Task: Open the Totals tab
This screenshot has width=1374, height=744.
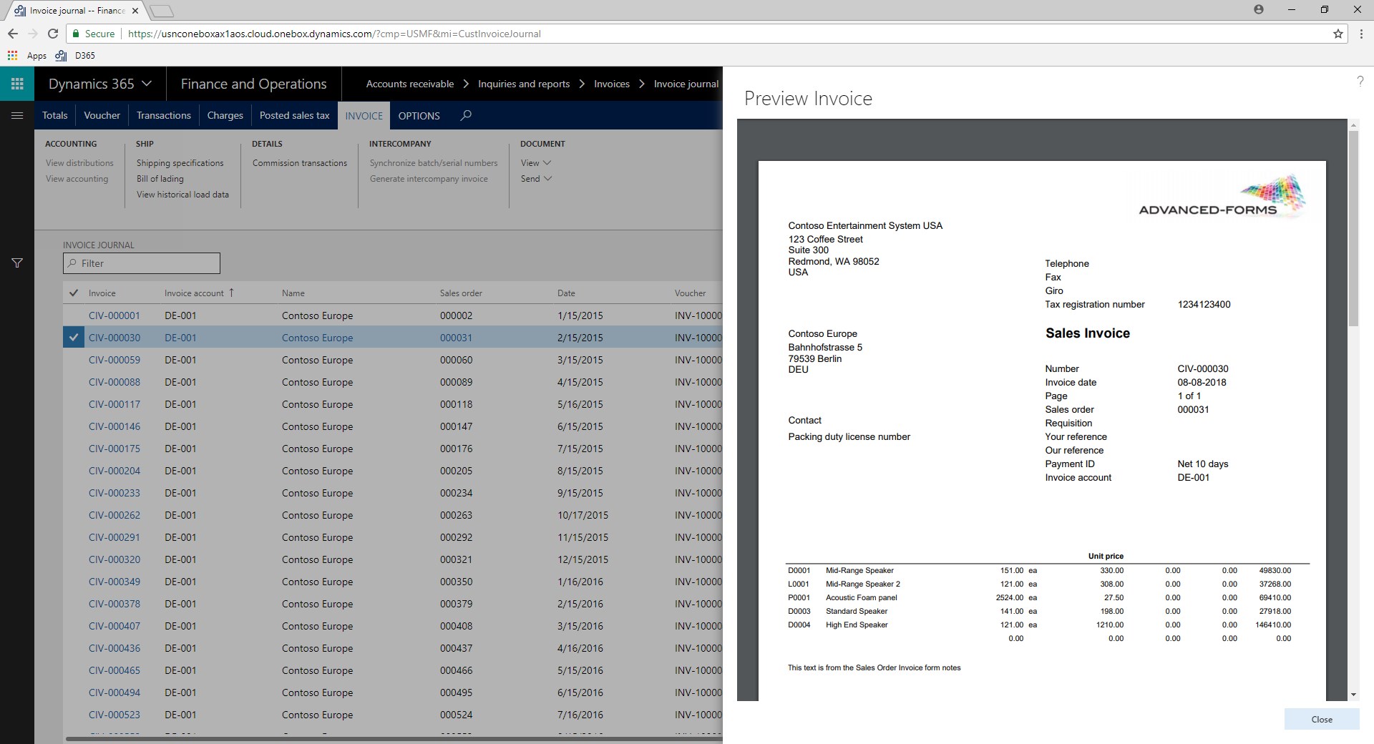Action: [55, 115]
